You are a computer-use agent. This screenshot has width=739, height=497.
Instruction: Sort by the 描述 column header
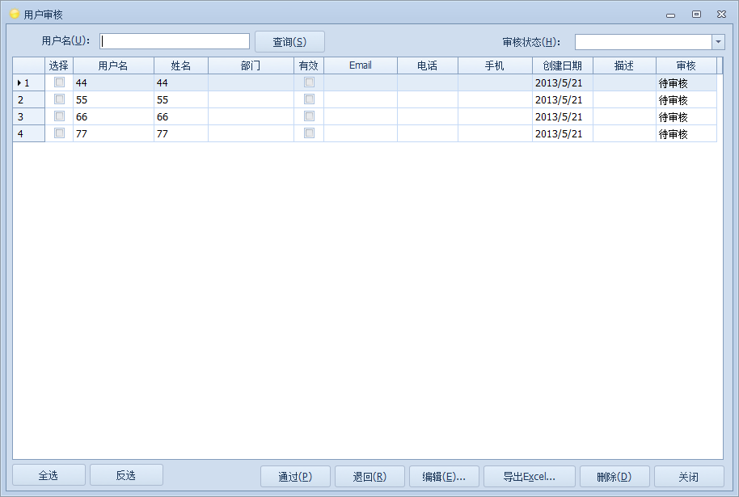[624, 65]
